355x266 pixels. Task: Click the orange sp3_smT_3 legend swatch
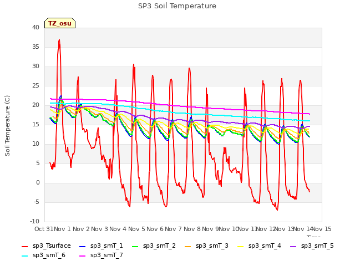pyautogui.click(x=188, y=246)
